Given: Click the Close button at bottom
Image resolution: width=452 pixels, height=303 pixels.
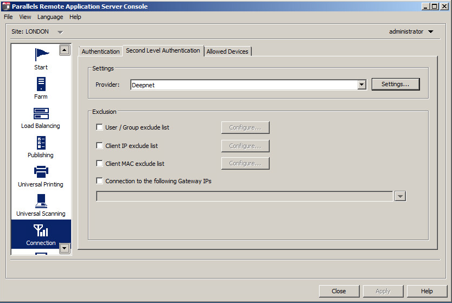Looking at the screenshot, I should tap(339, 291).
